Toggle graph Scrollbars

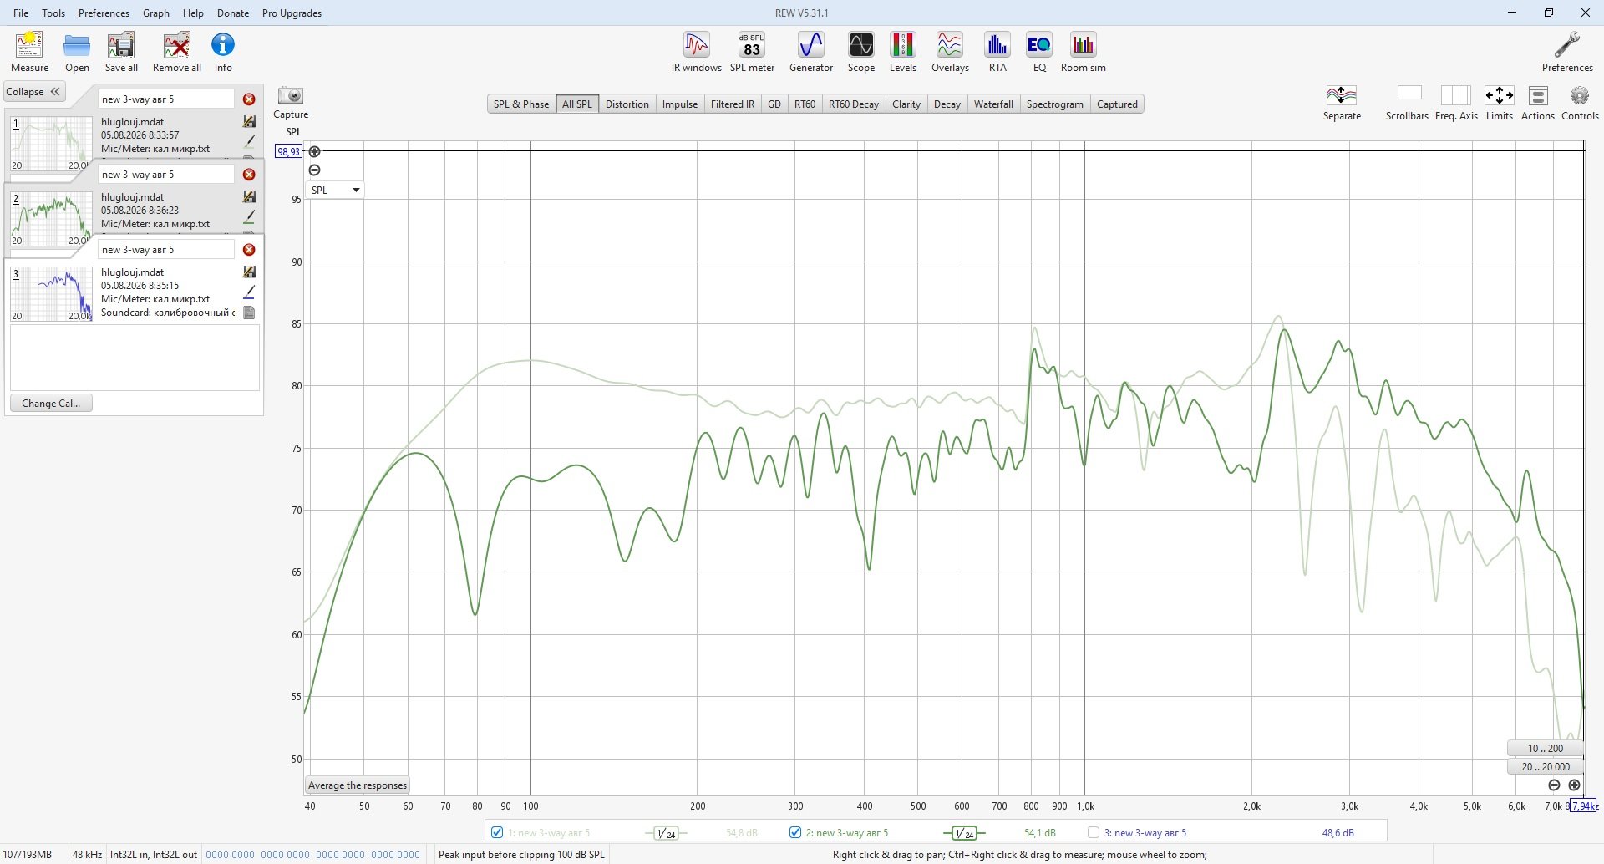click(1407, 103)
